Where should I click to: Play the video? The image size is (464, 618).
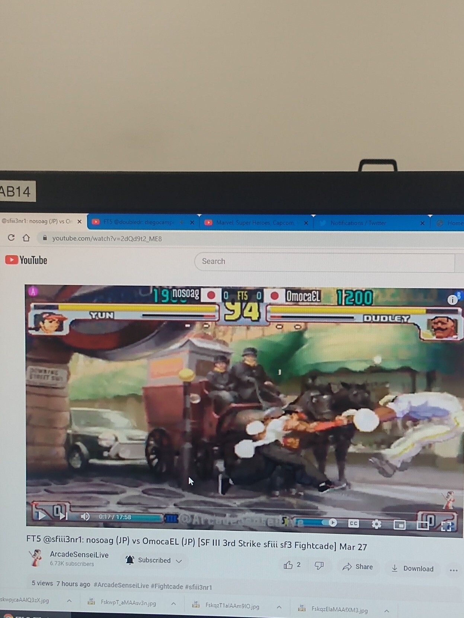pos(42,515)
